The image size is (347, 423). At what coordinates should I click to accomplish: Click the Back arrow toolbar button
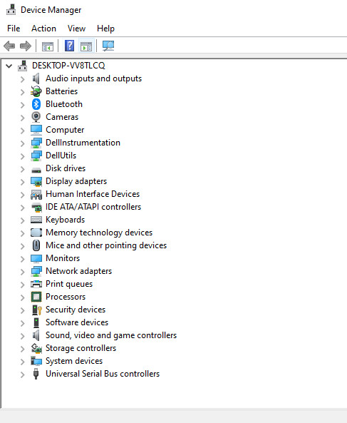tap(9, 46)
